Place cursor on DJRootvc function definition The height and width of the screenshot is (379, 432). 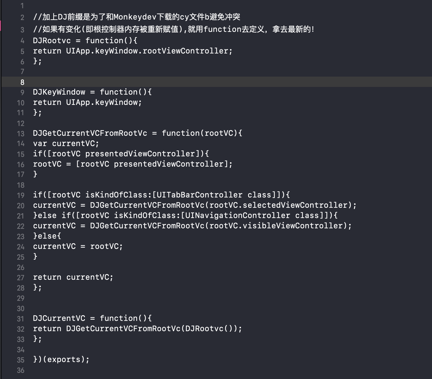85,40
